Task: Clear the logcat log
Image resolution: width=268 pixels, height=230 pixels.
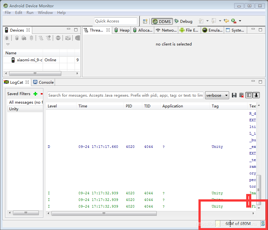Action: [x=241, y=95]
